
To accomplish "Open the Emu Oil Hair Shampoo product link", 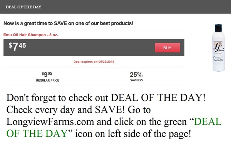I will click(31, 35).
